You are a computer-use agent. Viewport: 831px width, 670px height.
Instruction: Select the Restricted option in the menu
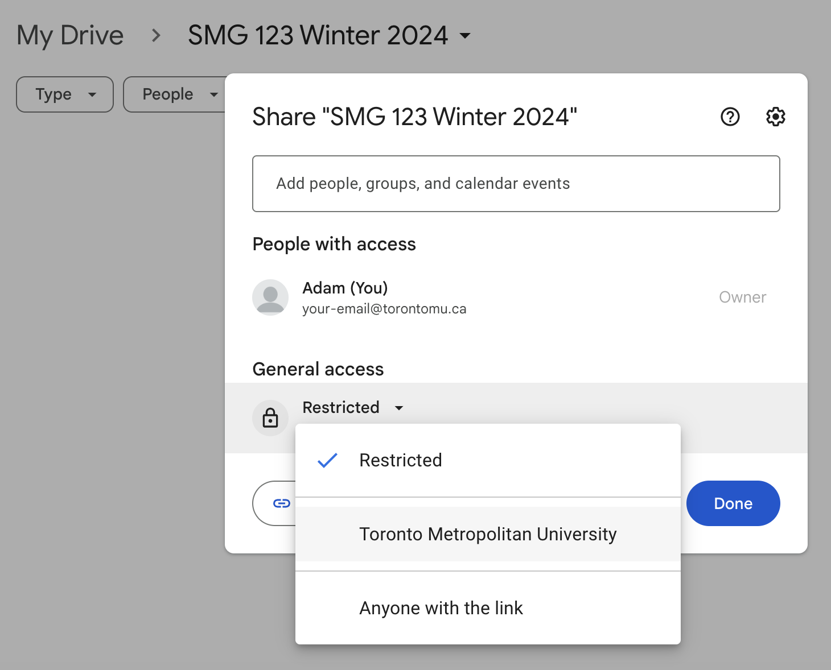[x=401, y=460]
